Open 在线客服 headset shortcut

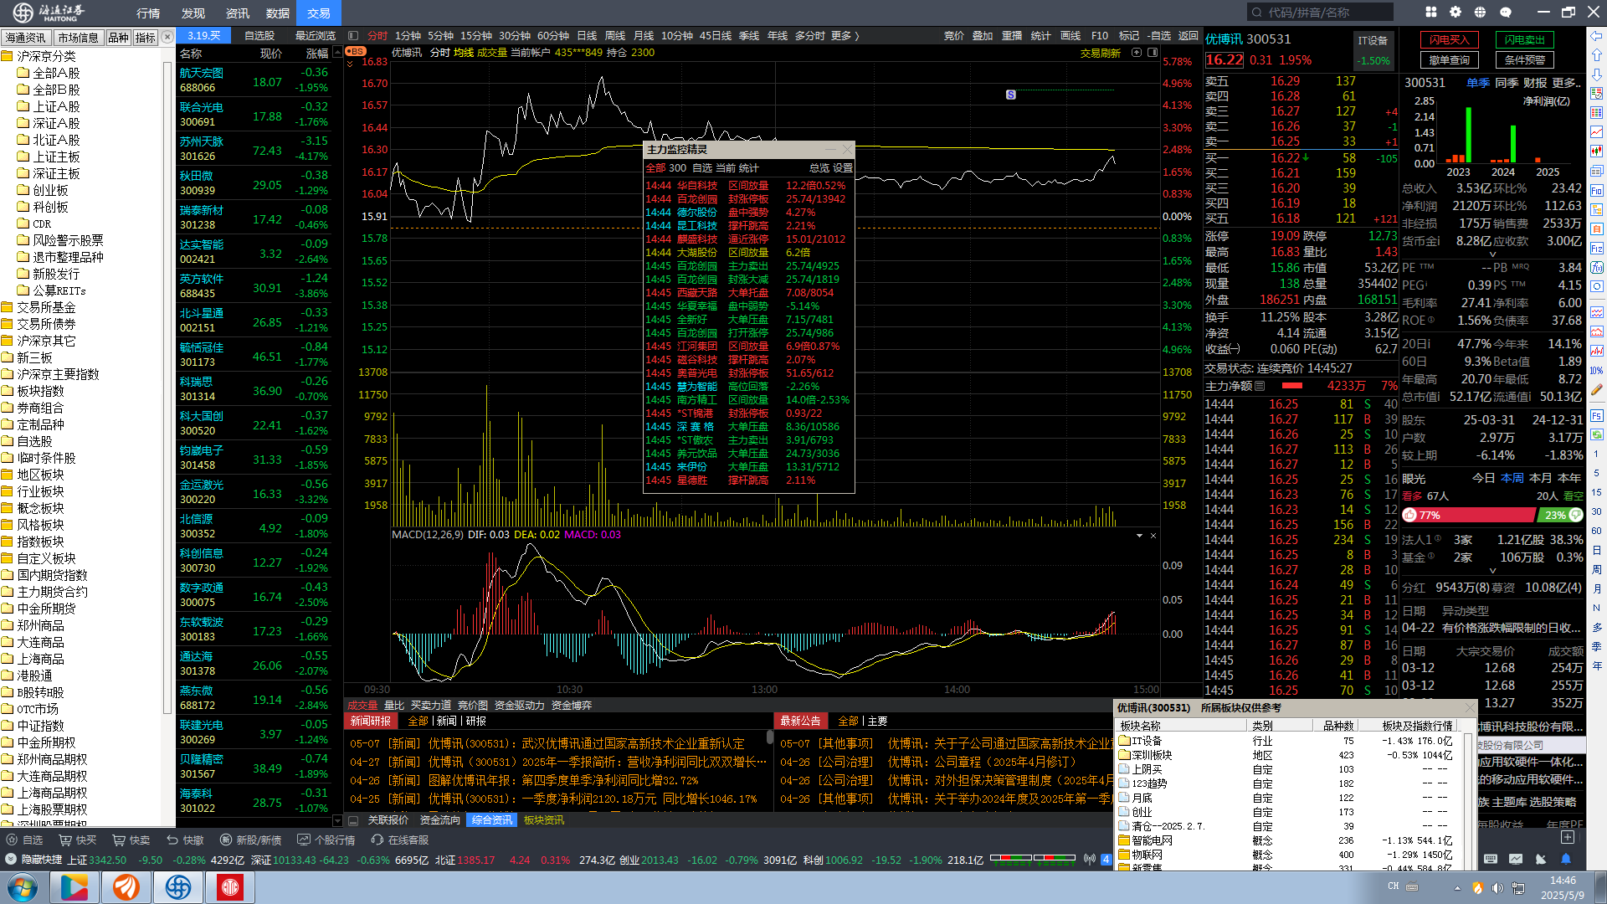[x=400, y=840]
